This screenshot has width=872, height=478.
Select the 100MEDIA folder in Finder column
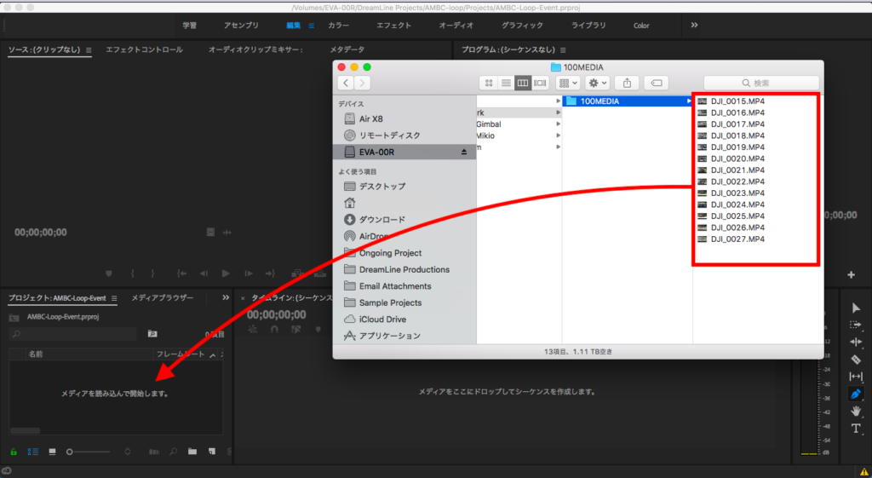tap(628, 101)
